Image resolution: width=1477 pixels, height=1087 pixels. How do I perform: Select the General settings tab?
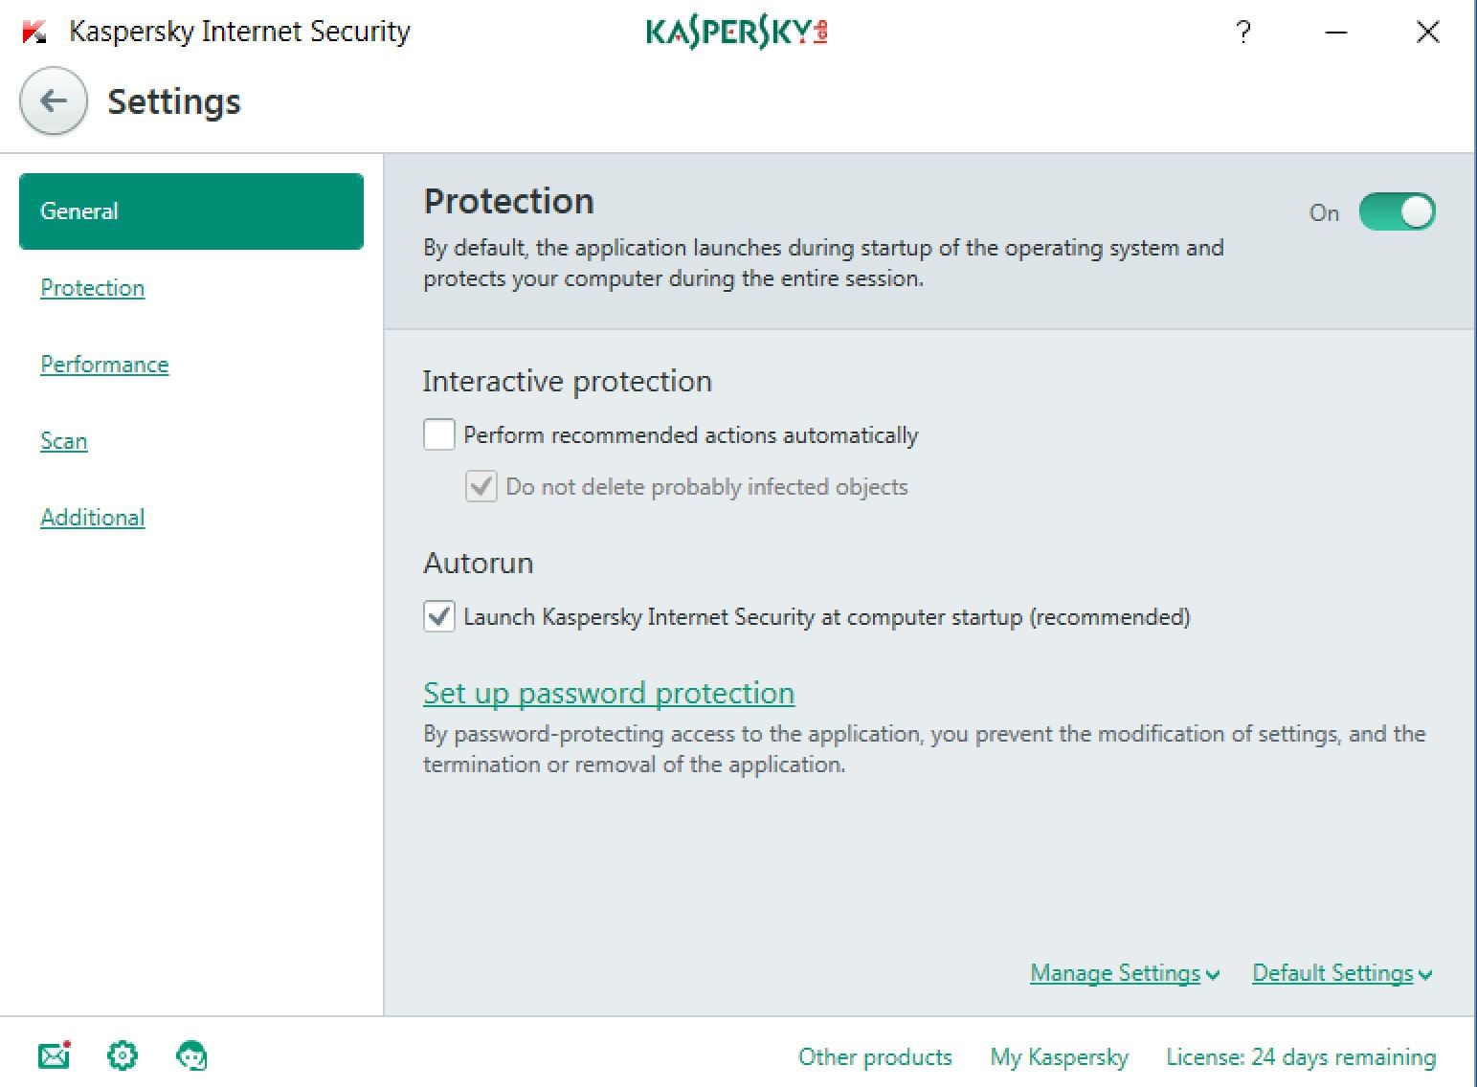pos(191,211)
